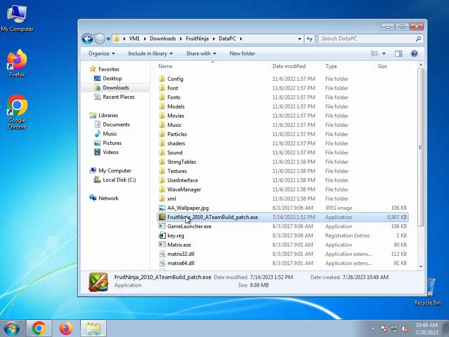The image size is (449, 337).
Task: Sort by Date modified column header
Action: point(289,66)
